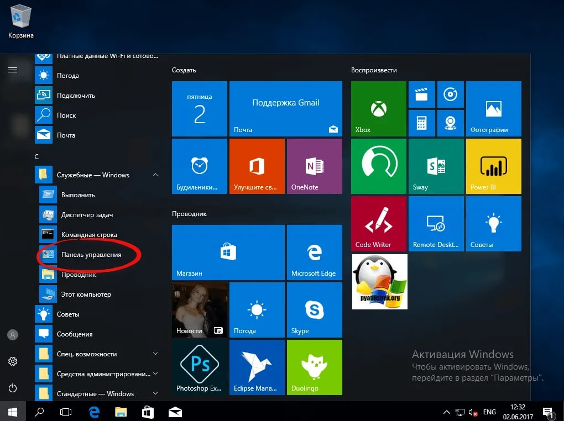Screen dimensions: 564x421
Task: Open File Explorer on the taskbar
Action: (121, 412)
